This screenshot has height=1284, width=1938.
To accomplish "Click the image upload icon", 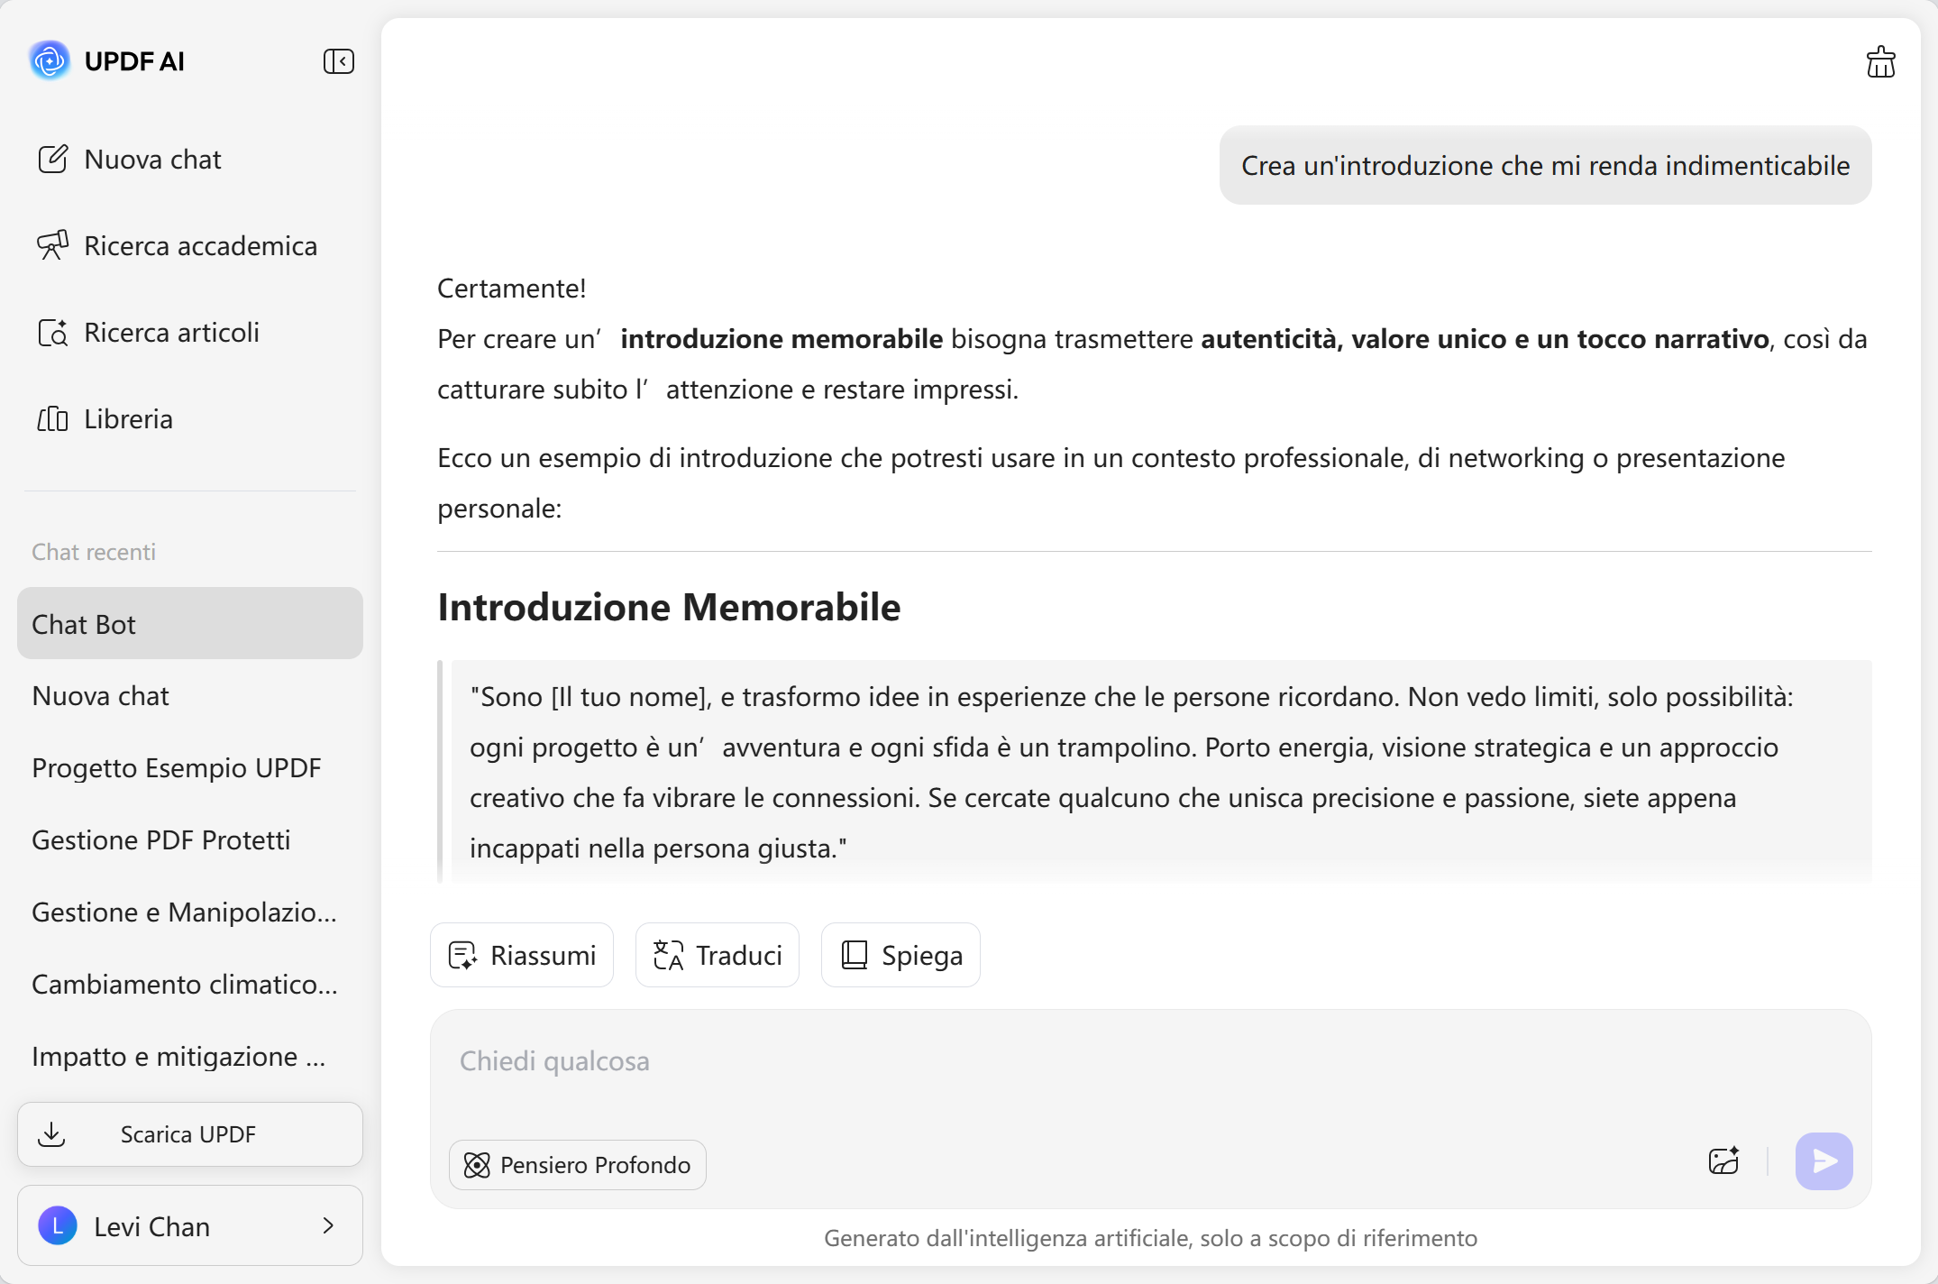I will (x=1723, y=1161).
